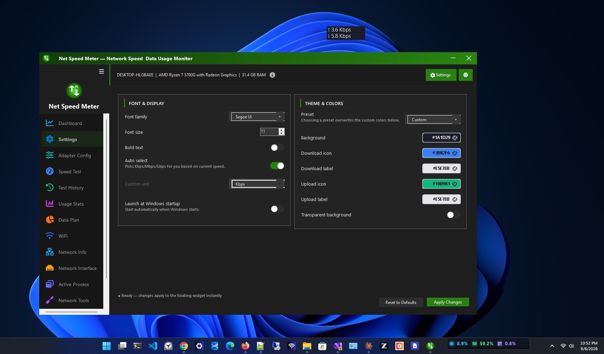Click the title bar app icon
604x354 pixels.
click(47, 58)
